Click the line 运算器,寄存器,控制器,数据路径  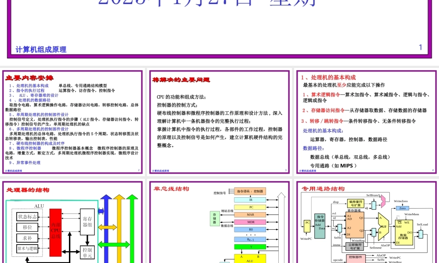(x=349, y=139)
